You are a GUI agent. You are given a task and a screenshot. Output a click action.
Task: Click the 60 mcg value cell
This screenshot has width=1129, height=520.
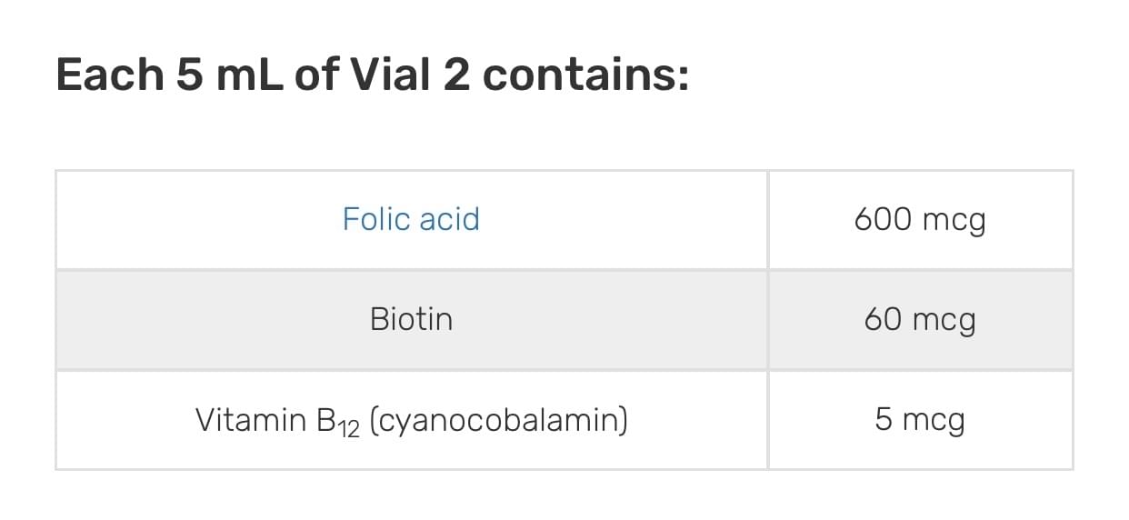point(919,320)
